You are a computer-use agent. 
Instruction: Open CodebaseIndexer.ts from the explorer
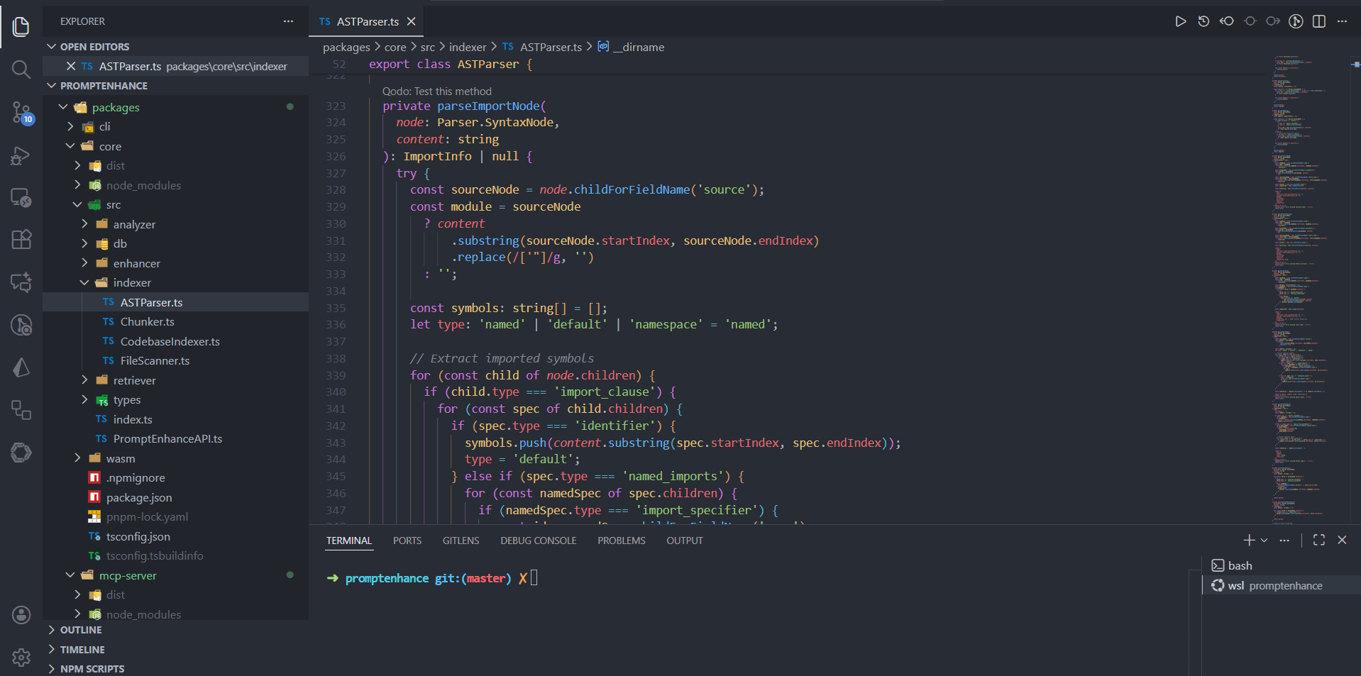click(170, 341)
